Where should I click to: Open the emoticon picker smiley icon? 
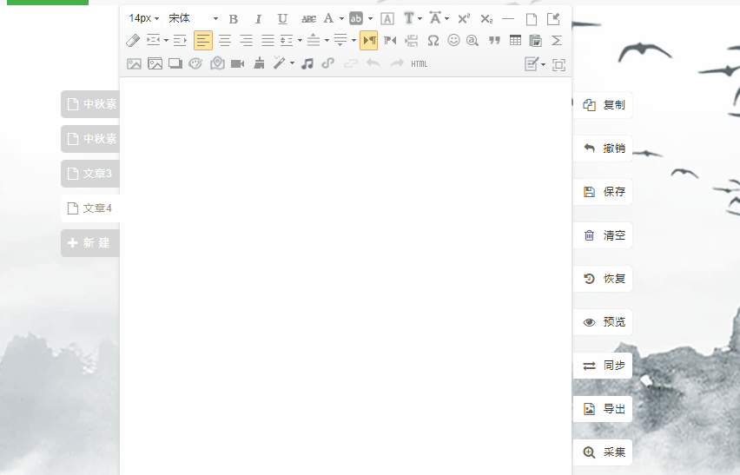coord(453,41)
